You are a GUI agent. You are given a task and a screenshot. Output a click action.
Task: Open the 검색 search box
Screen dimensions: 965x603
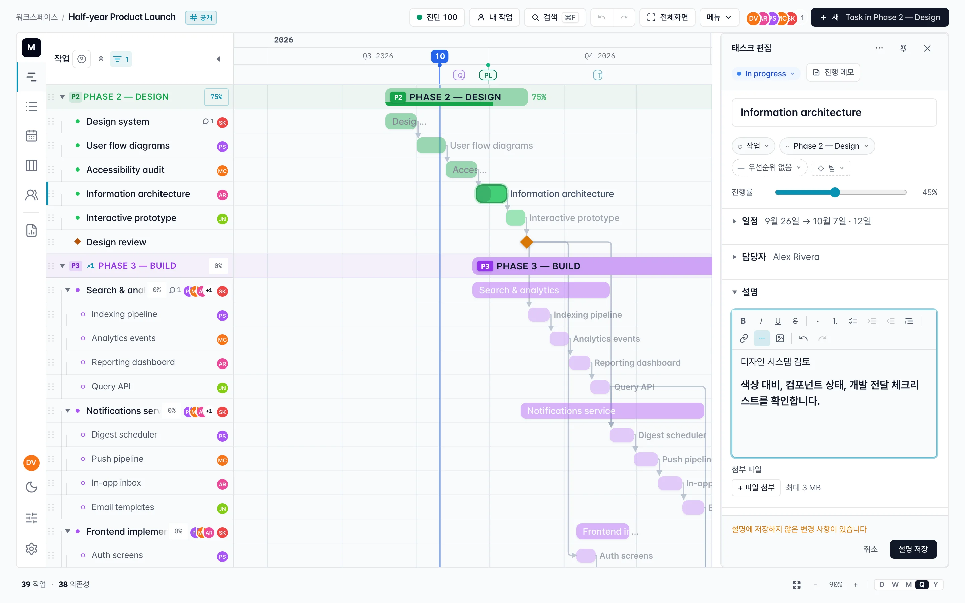pyautogui.click(x=555, y=17)
